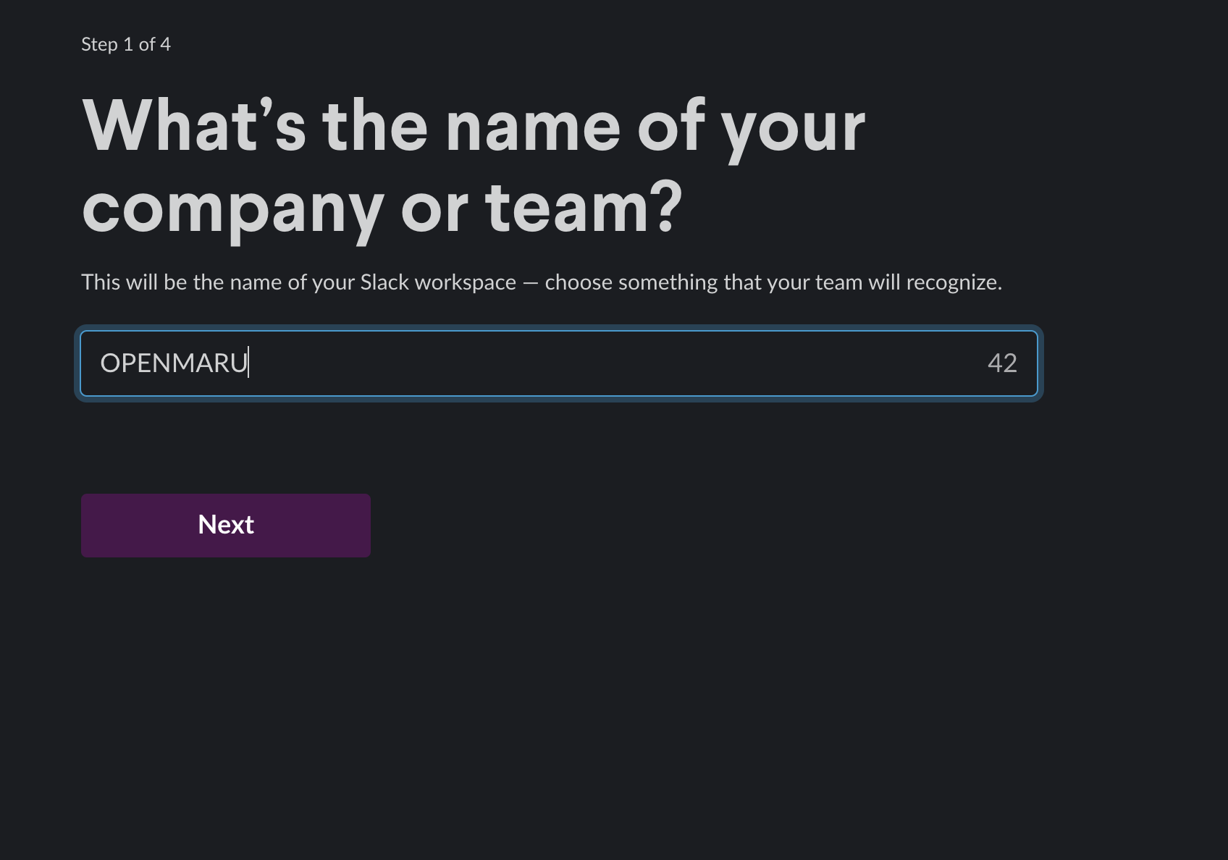Click the word "company" in the heading
Screen dimensions: 1228x860
pos(232,208)
